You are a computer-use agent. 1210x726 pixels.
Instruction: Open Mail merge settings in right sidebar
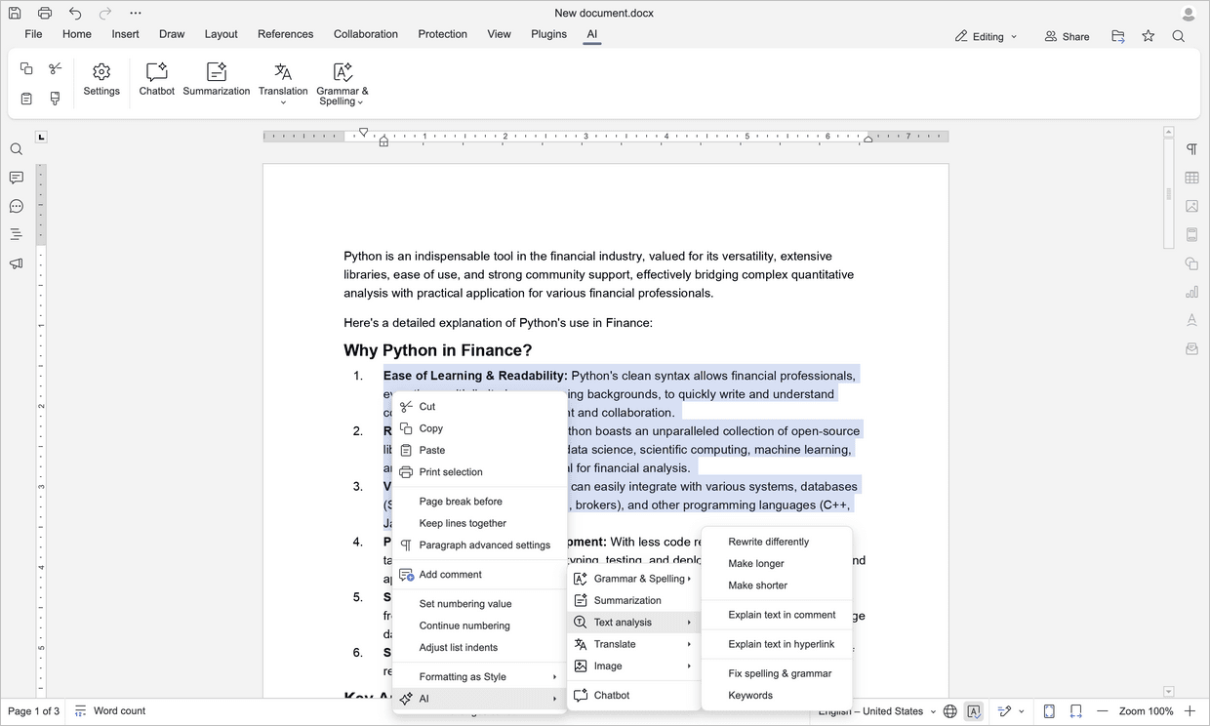(1191, 348)
